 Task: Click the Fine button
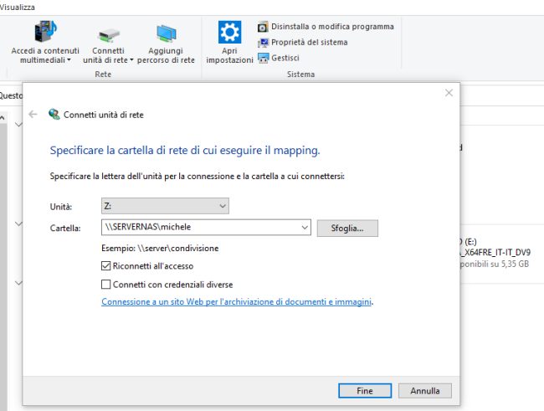[x=365, y=391]
